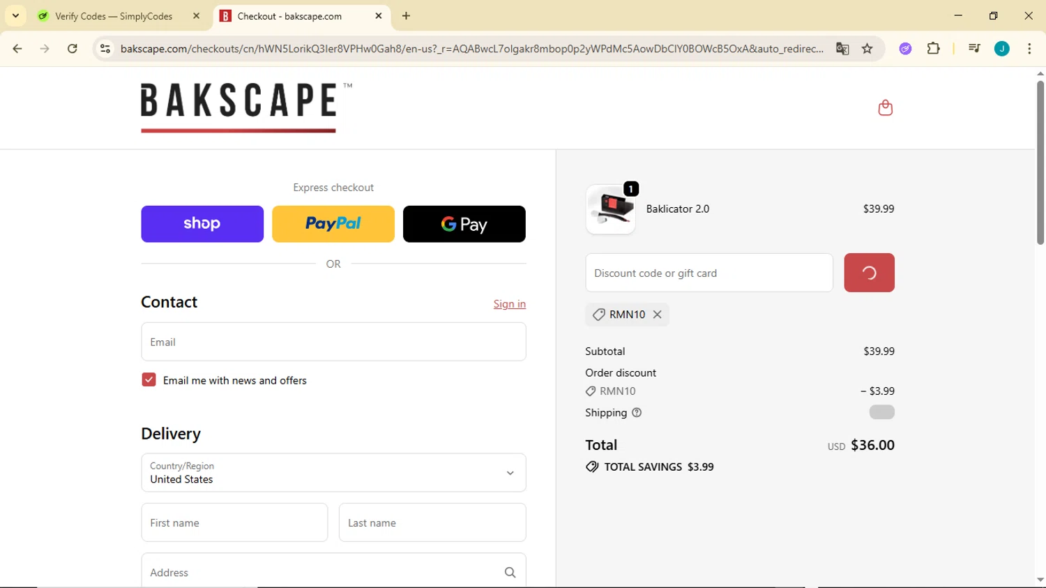Focus the Discount code or gift card field
Viewport: 1046px width, 588px height.
[x=709, y=273]
